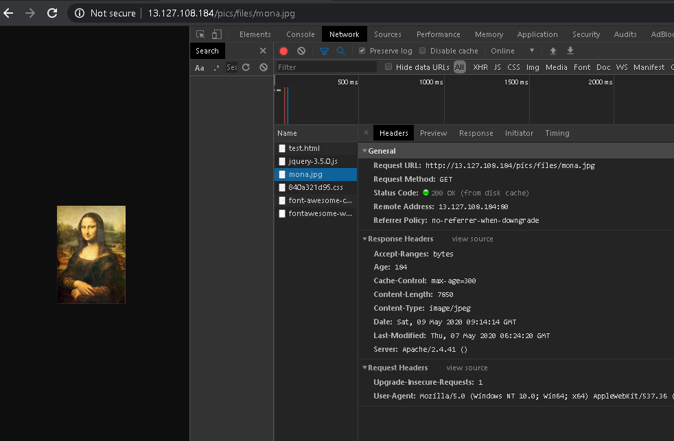The image size is (674, 441).
Task: Switch to the Elements tab
Action: pos(255,34)
